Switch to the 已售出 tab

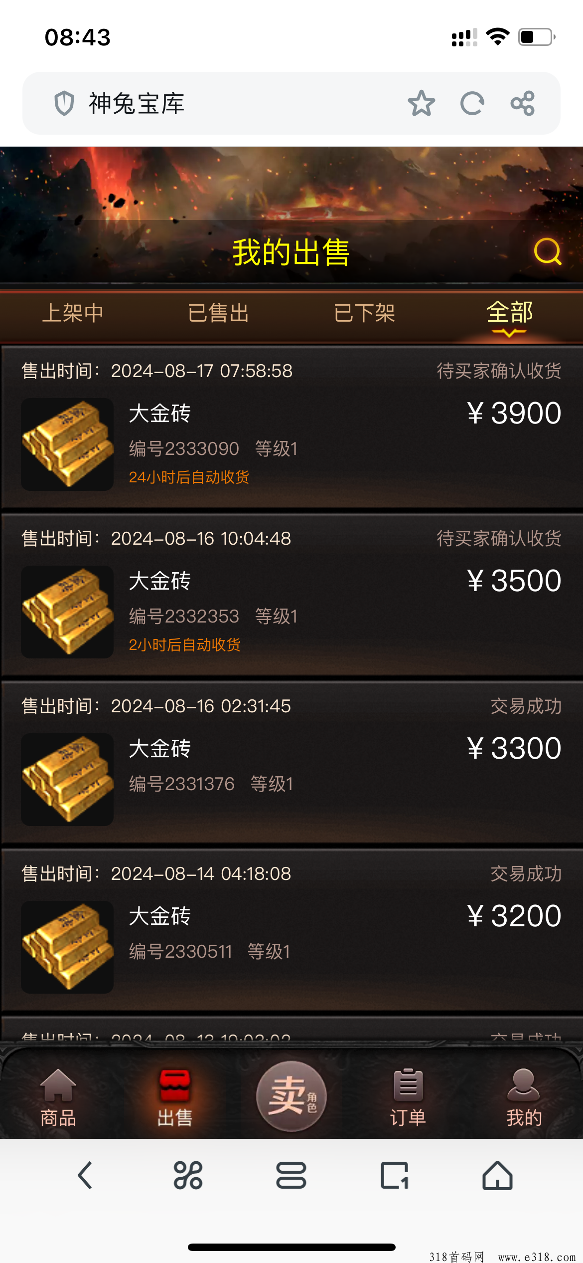pos(218,314)
